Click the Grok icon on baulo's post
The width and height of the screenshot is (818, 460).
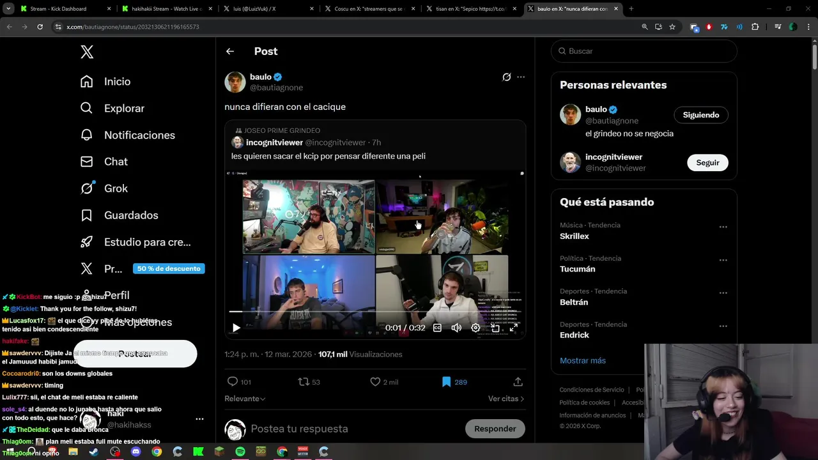pos(507,77)
